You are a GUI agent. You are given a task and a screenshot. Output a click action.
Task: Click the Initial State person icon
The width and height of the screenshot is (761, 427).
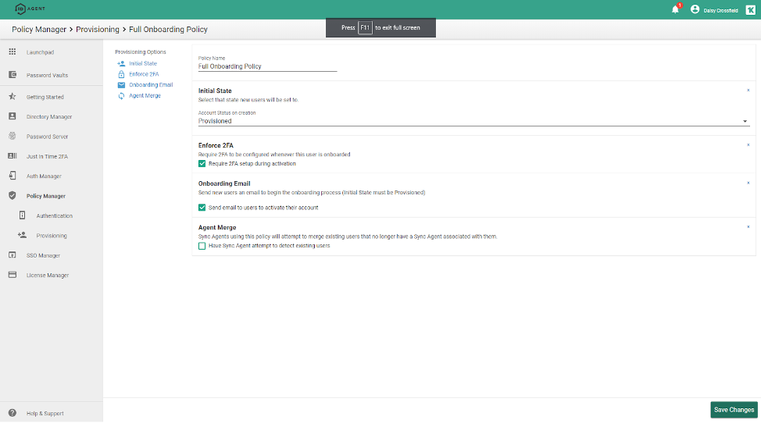click(121, 63)
